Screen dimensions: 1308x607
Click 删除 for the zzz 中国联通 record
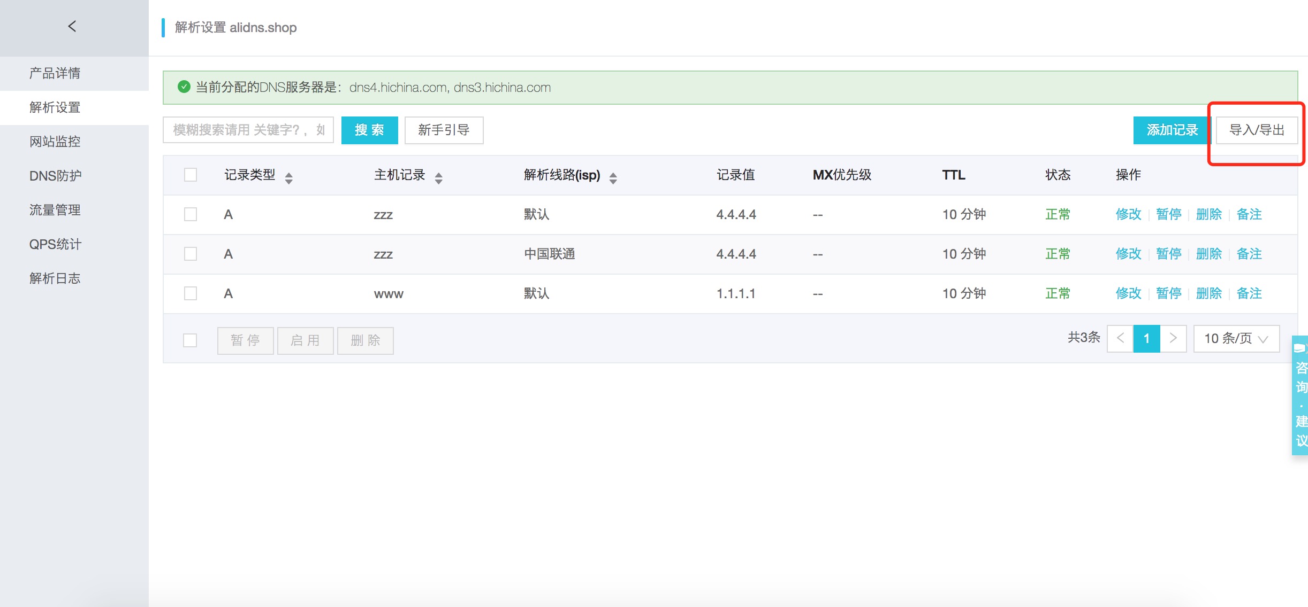pos(1209,254)
